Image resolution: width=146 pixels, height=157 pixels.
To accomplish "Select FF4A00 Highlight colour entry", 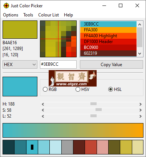I will 108,36.
